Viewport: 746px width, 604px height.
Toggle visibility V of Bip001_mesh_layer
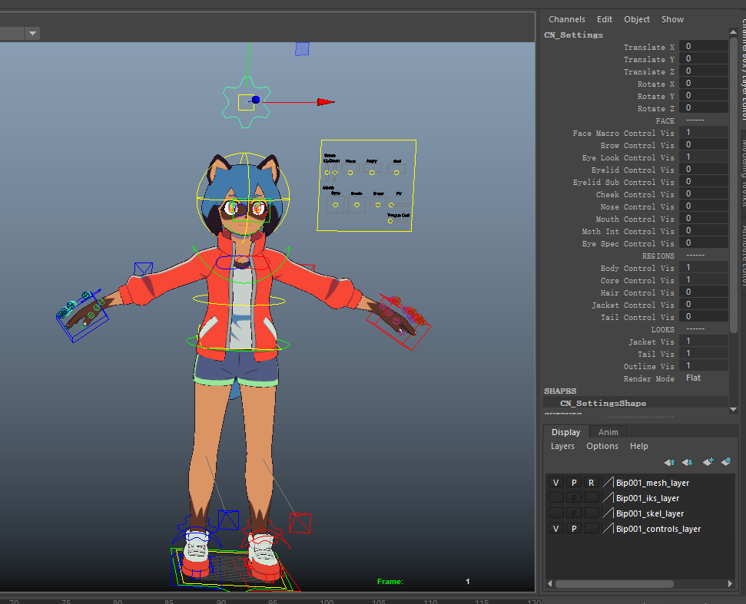pyautogui.click(x=556, y=484)
